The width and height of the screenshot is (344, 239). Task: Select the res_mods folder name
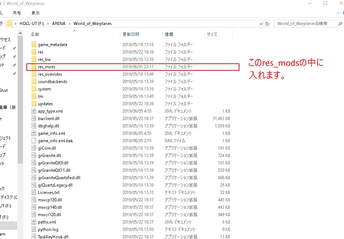click(47, 67)
